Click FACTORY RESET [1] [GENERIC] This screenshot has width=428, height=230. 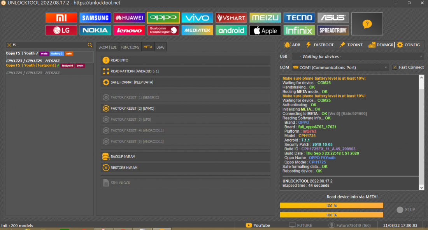186,97
